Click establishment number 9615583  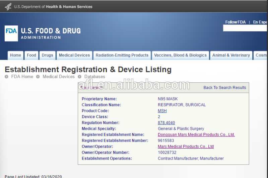click(166, 141)
